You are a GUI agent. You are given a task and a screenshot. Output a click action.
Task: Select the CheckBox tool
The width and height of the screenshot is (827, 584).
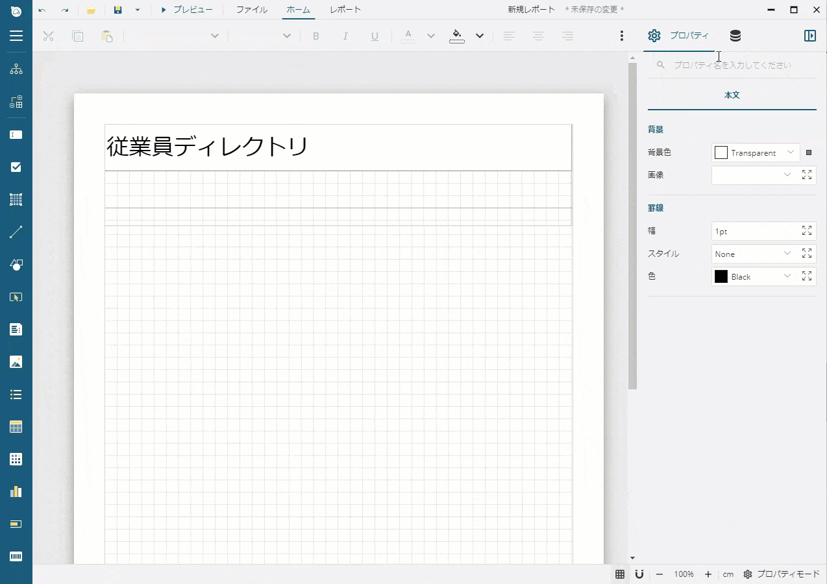coord(16,167)
